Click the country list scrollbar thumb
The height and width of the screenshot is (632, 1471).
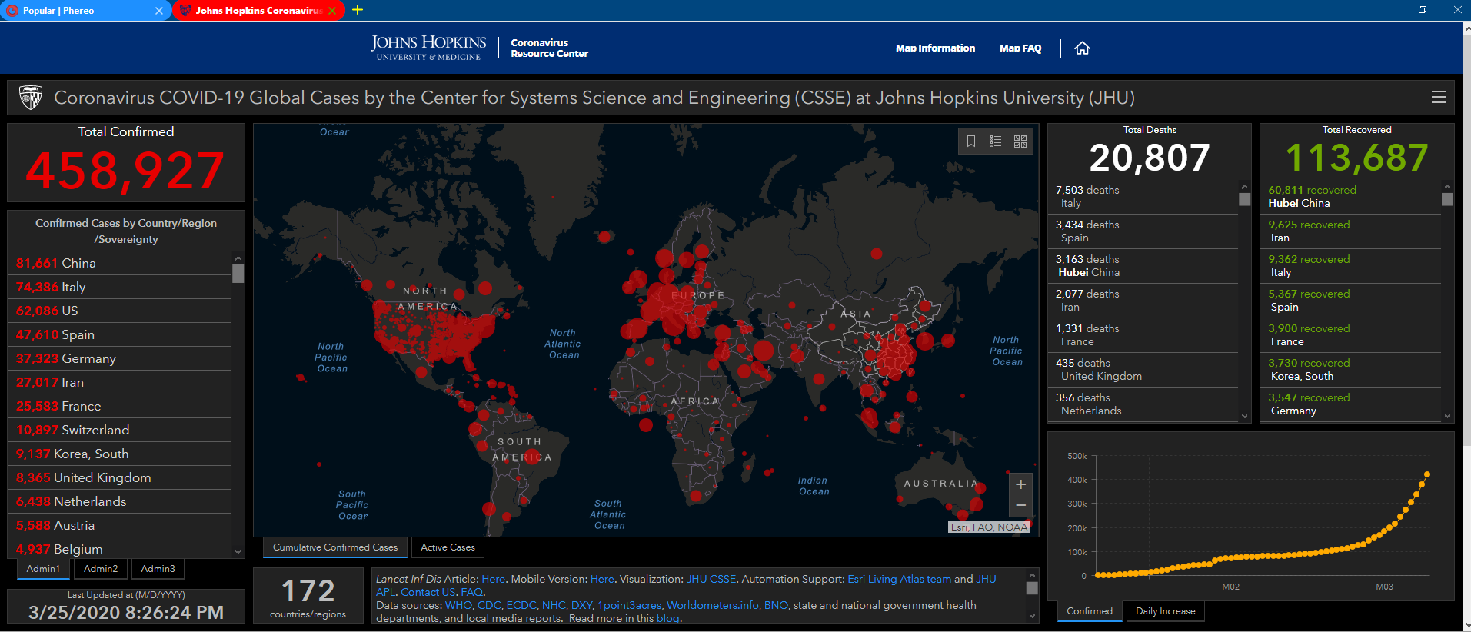[238, 274]
